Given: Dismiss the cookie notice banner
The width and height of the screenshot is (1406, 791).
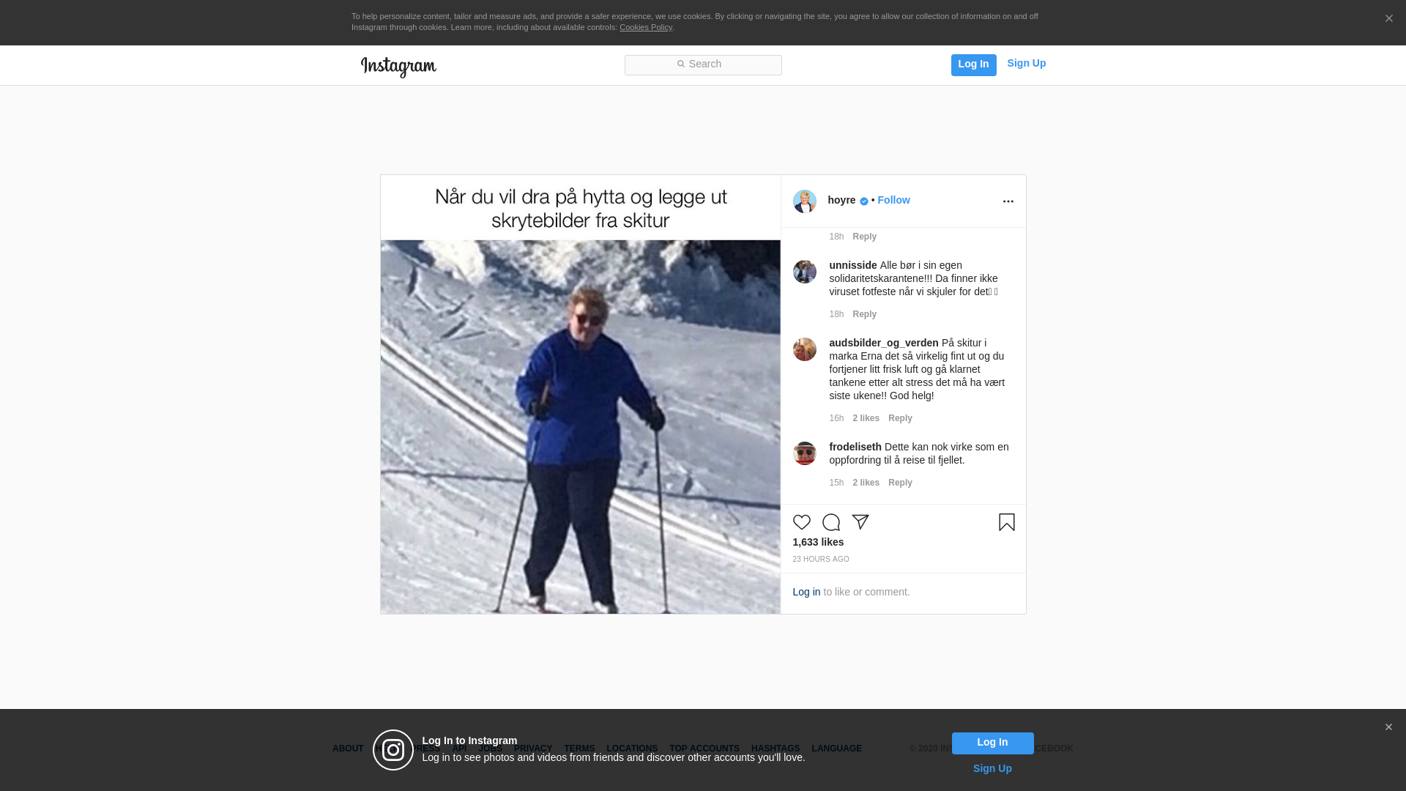Looking at the screenshot, I should click(x=1388, y=19).
